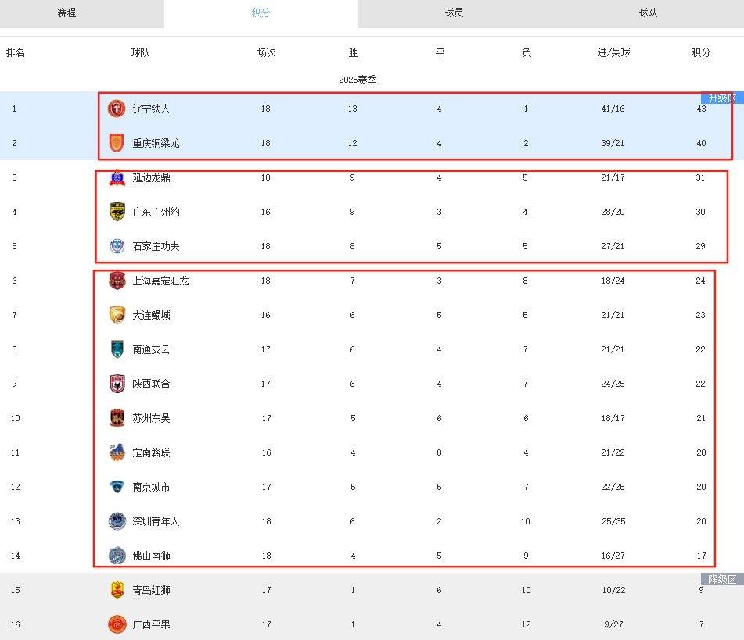
Task: Click the 石家庄功夫 team emblem
Action: (117, 246)
